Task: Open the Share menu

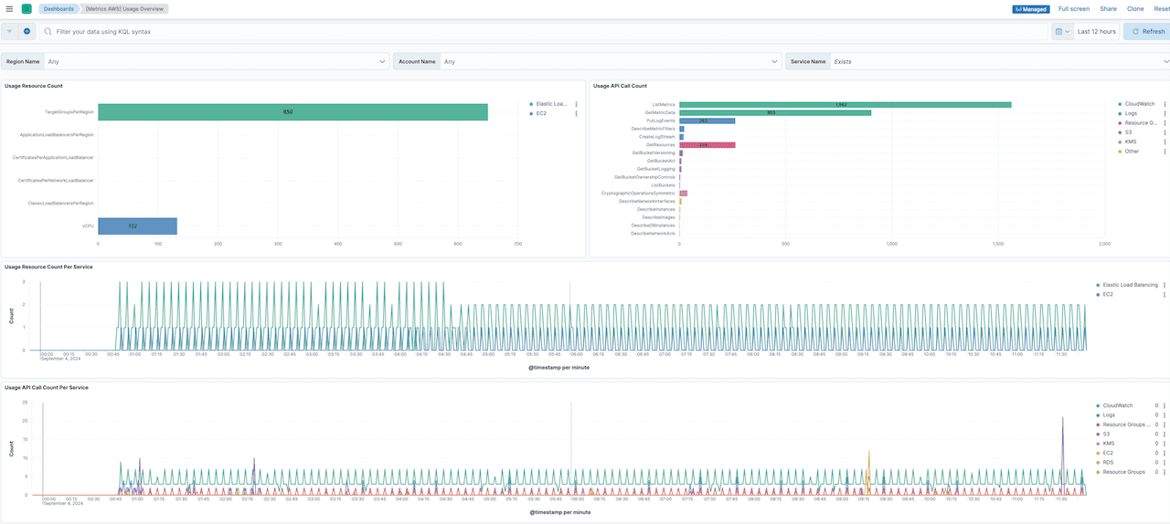Action: point(1108,8)
